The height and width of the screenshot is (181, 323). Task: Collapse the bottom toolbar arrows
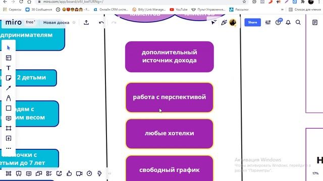[x=110, y=173]
